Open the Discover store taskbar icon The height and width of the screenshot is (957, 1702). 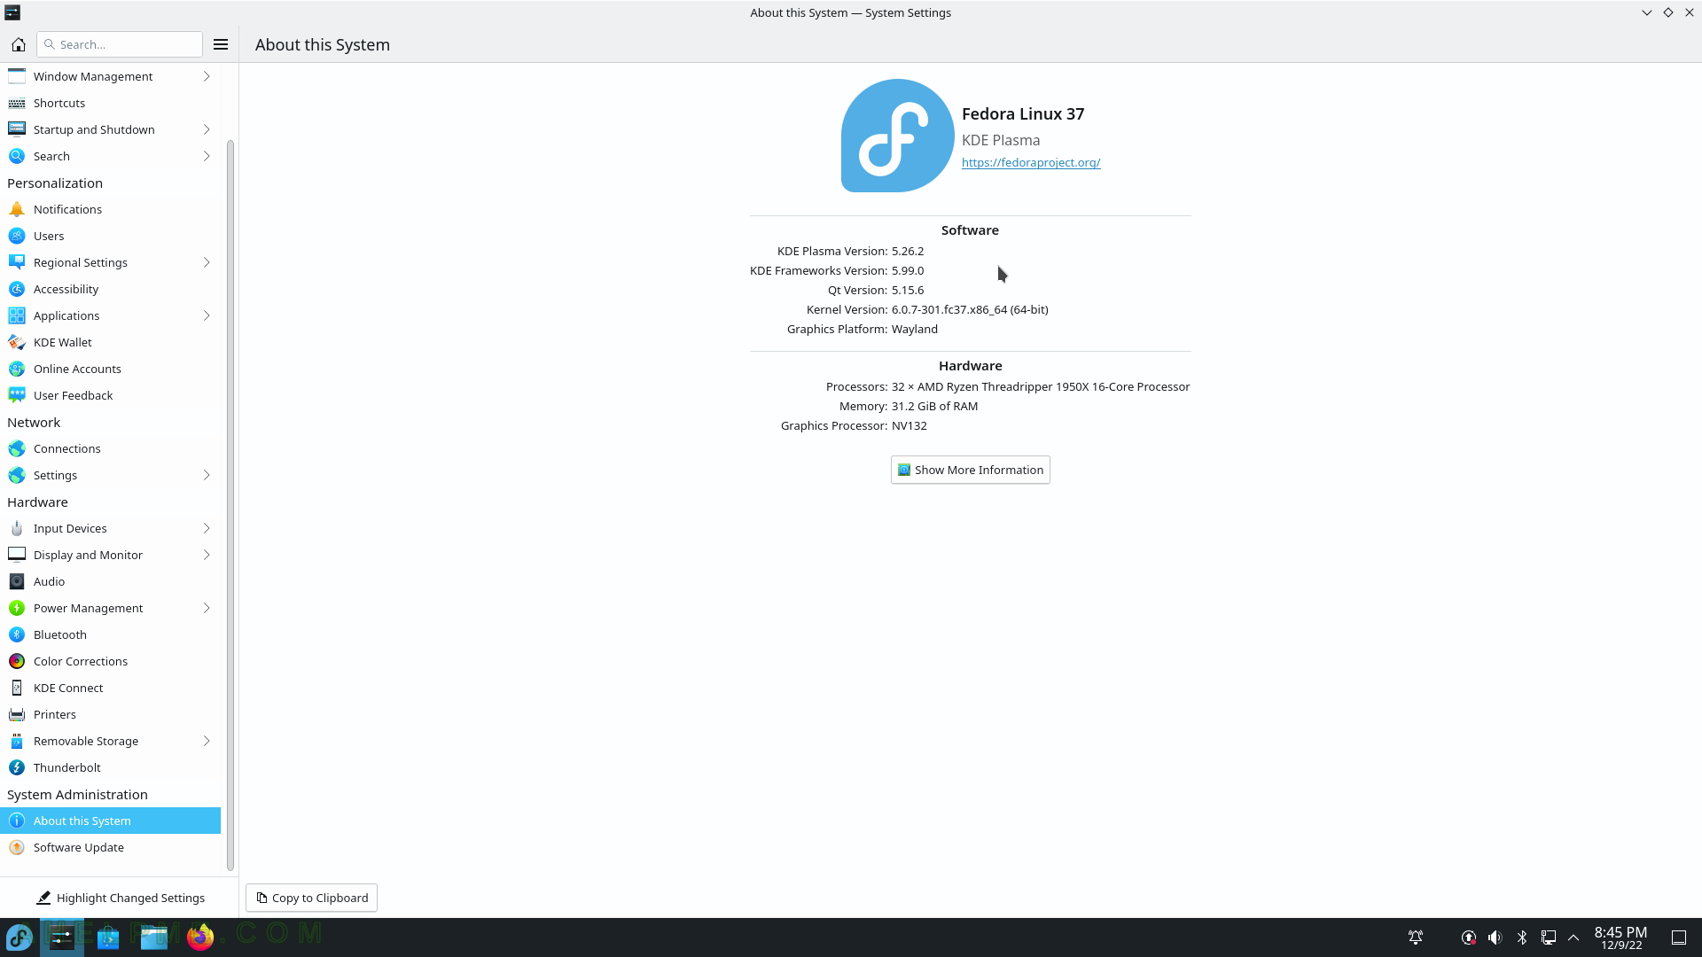(108, 937)
